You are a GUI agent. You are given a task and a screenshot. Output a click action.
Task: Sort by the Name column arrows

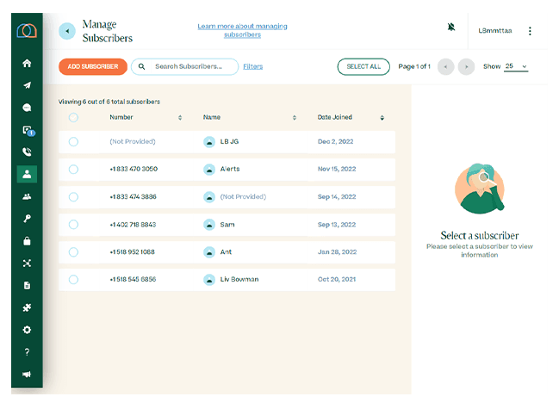tap(295, 118)
